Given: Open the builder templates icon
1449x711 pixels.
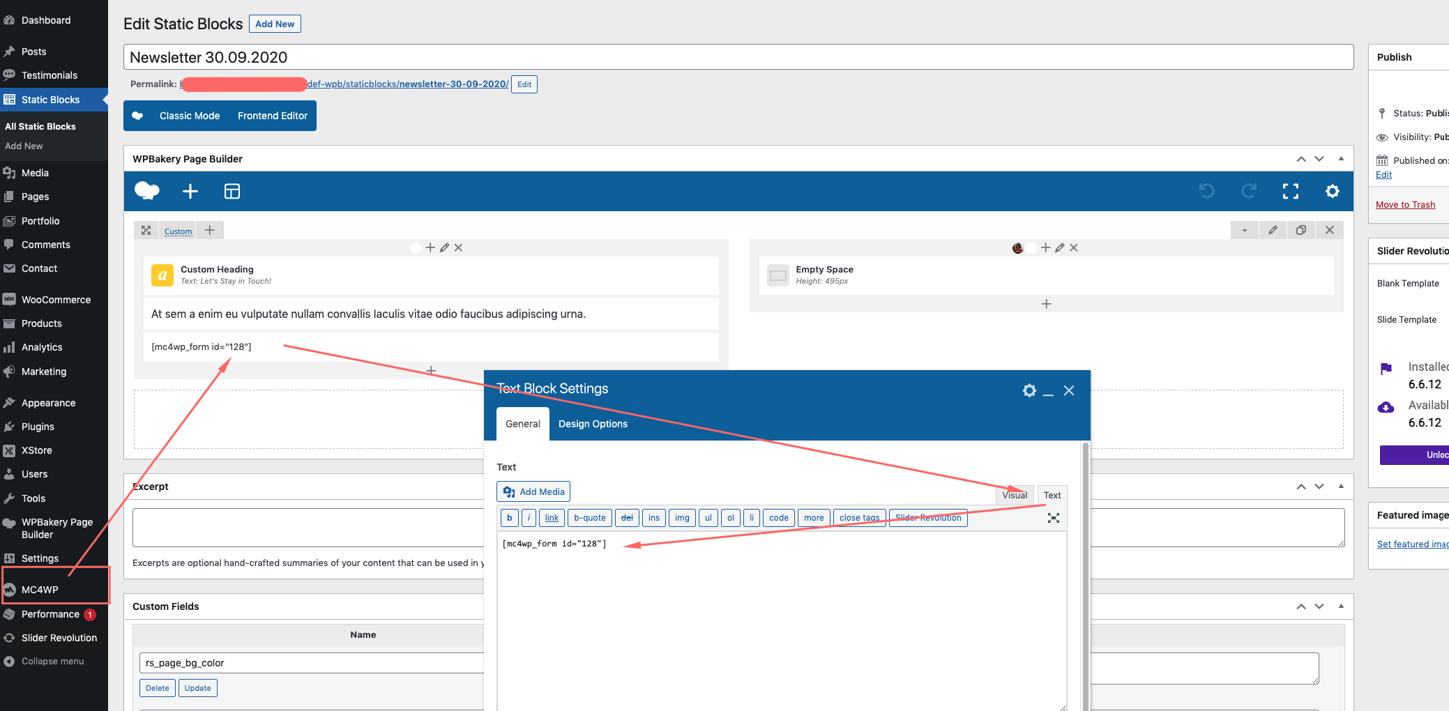Looking at the screenshot, I should (x=232, y=191).
